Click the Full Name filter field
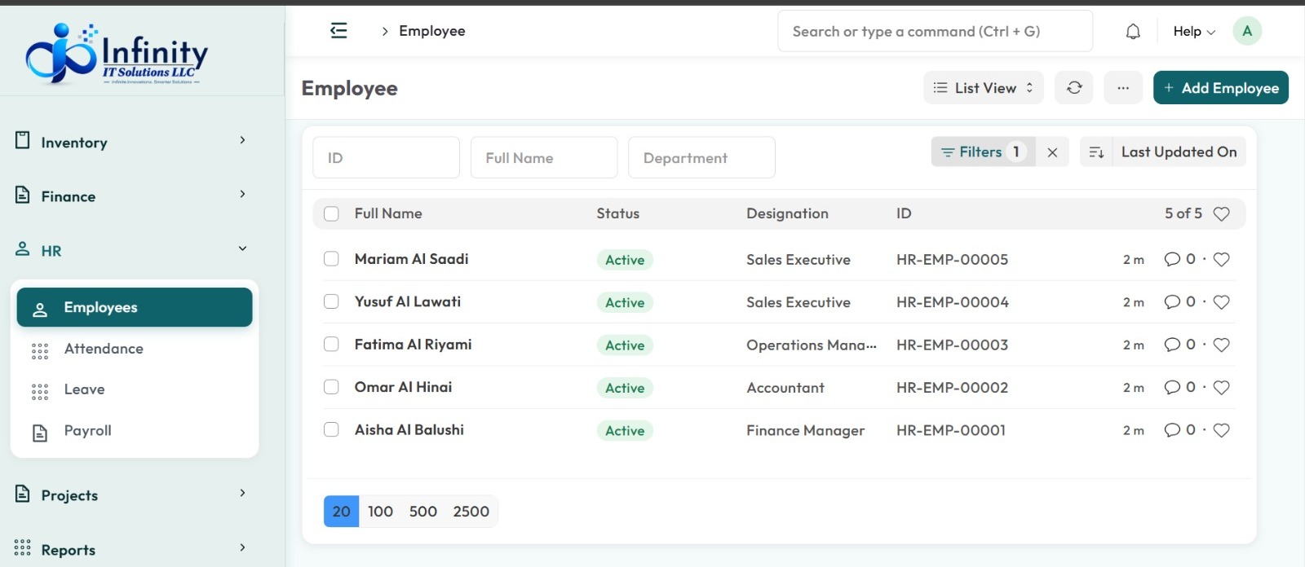Image resolution: width=1305 pixels, height=567 pixels. [544, 157]
